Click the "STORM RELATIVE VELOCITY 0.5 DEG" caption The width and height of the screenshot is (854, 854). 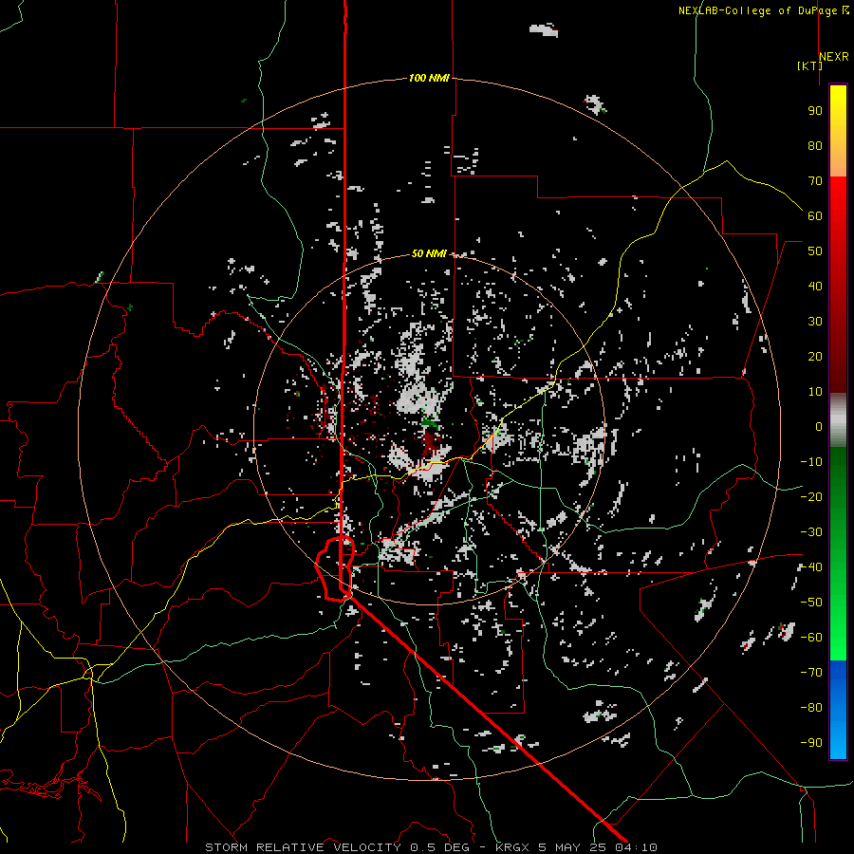[337, 847]
